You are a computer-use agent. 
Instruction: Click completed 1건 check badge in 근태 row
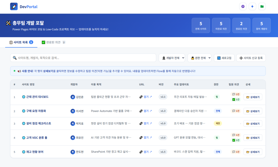[236, 100]
